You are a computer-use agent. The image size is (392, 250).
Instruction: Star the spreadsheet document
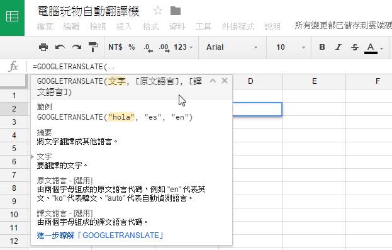[x=158, y=11]
